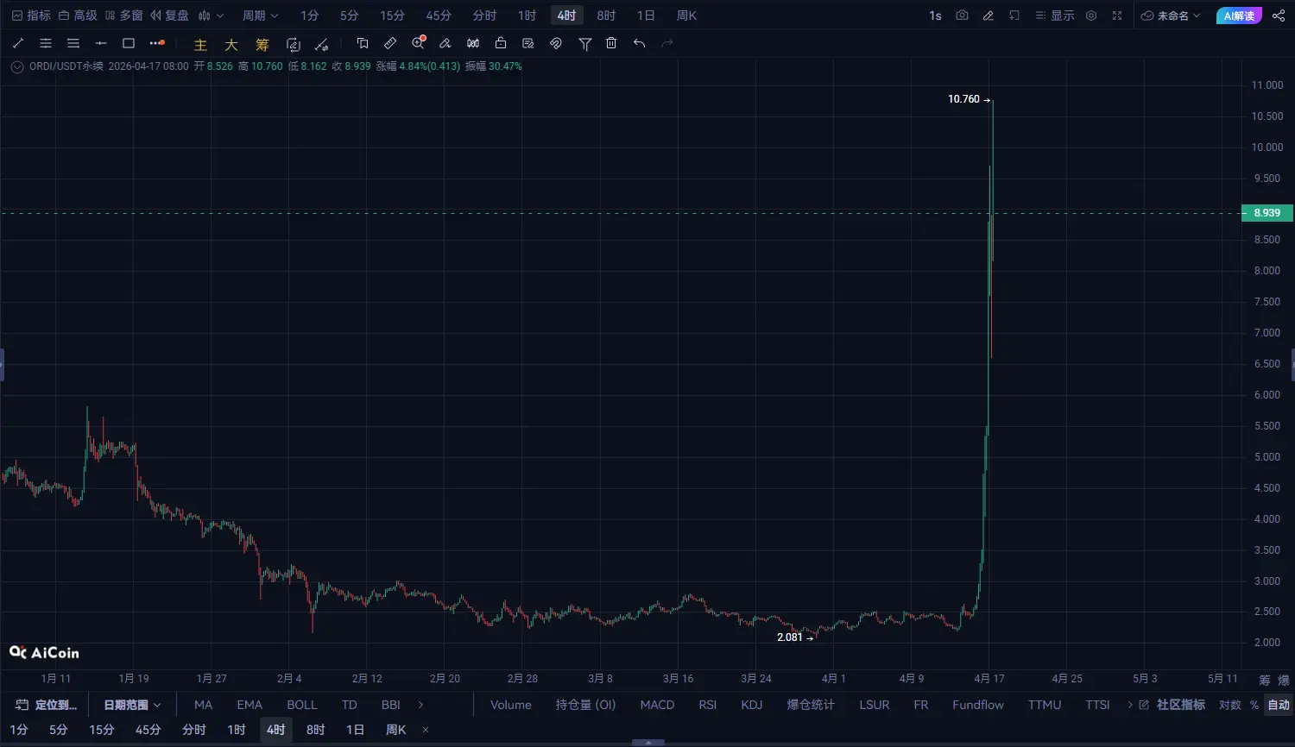Screen dimensions: 1295x747
Task: Select the rectangle shape drawing tool
Action: coord(129,43)
